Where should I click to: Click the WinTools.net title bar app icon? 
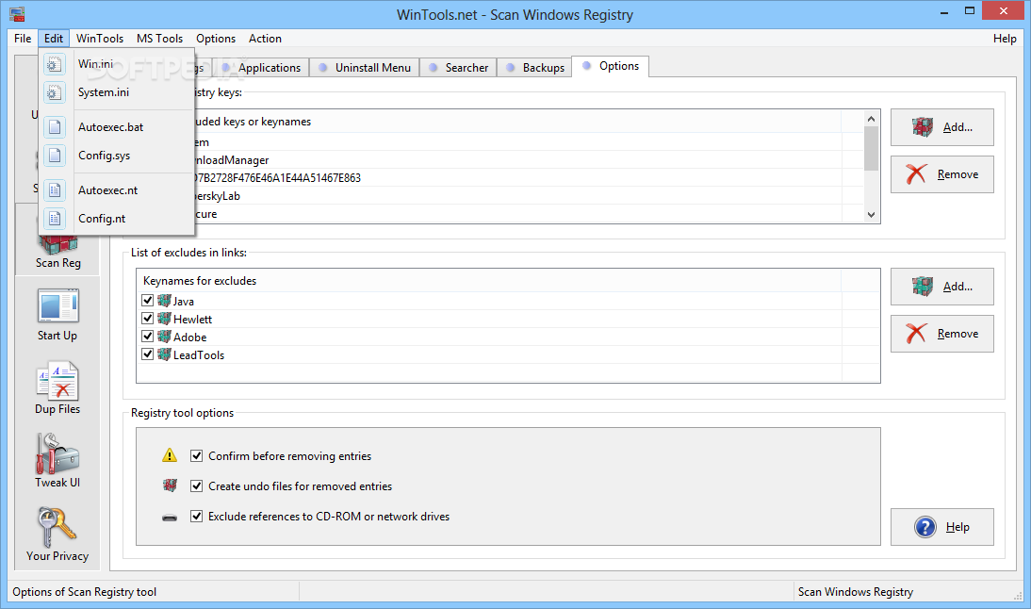pos(17,14)
